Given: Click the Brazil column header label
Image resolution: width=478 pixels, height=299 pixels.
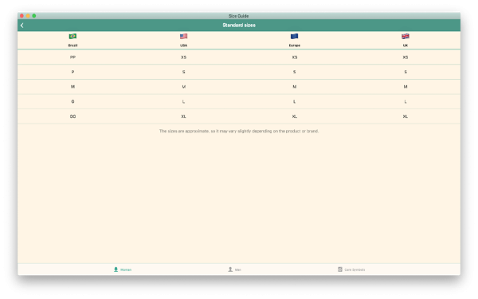Looking at the screenshot, I should point(72,45).
